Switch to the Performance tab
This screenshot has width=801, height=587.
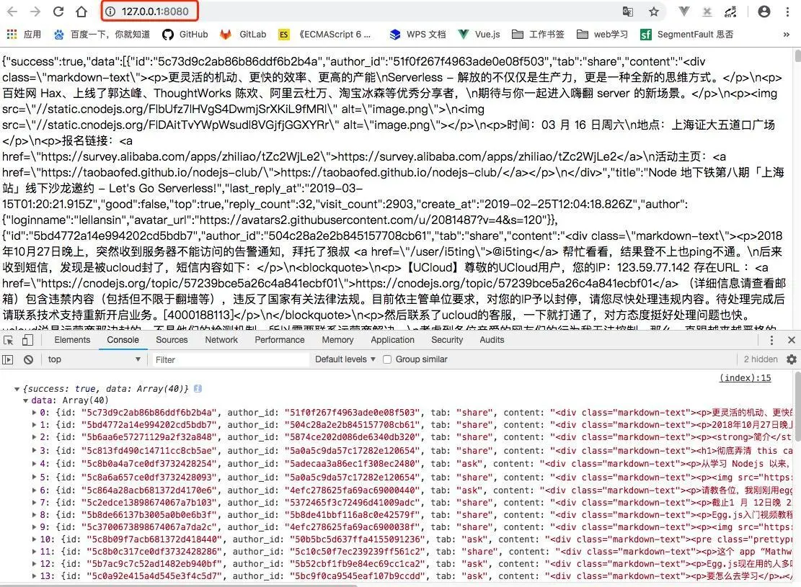click(x=280, y=340)
